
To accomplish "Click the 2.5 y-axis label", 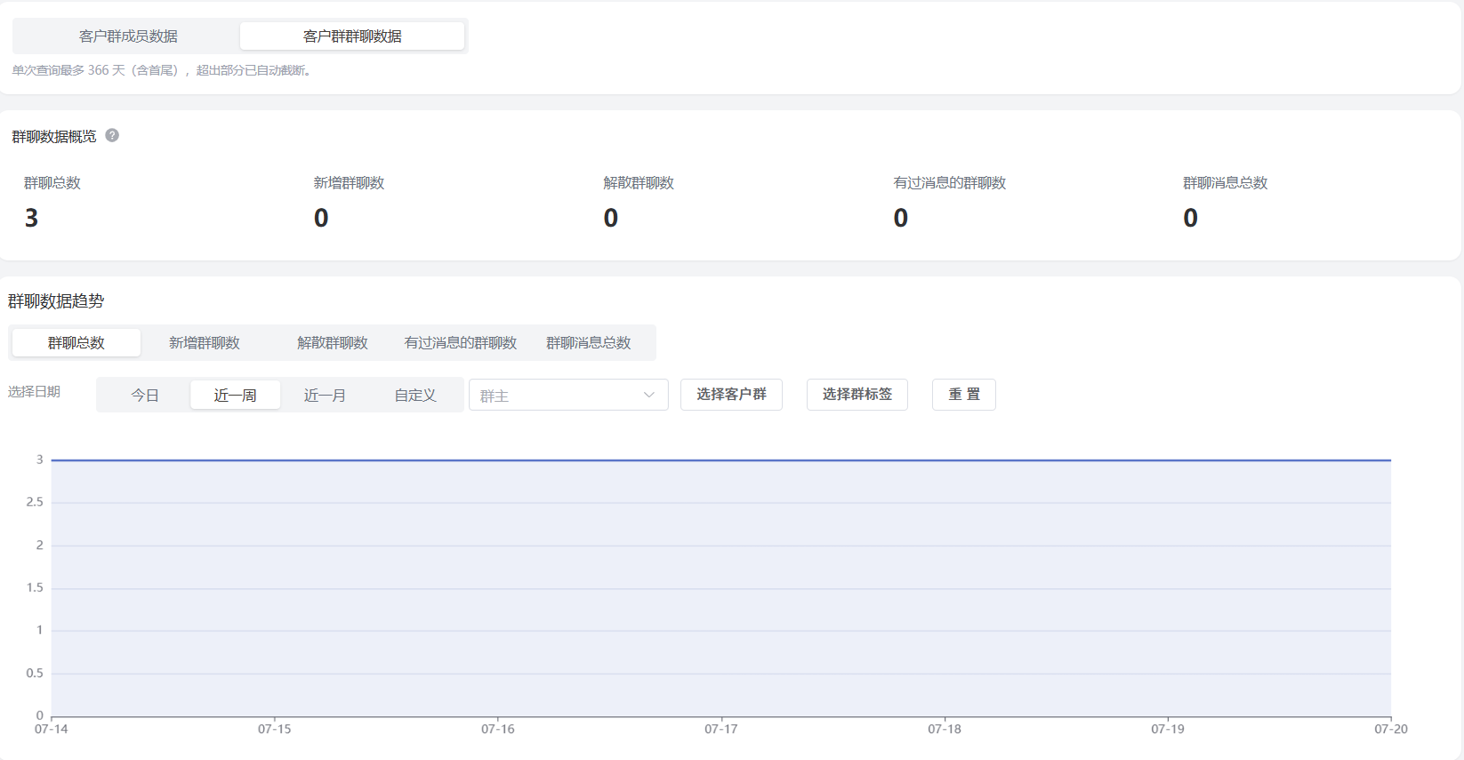I will click(x=35, y=502).
